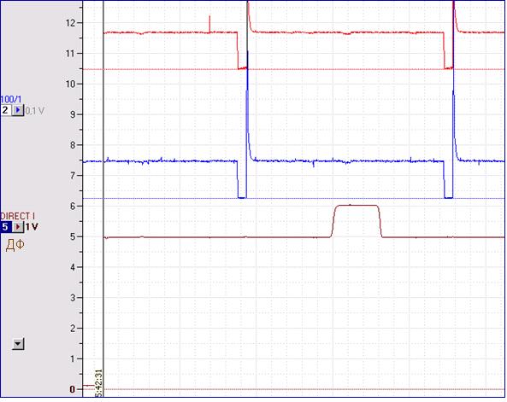Click the DIRECT I channel label
The height and width of the screenshot is (402, 507).
[x=17, y=216]
